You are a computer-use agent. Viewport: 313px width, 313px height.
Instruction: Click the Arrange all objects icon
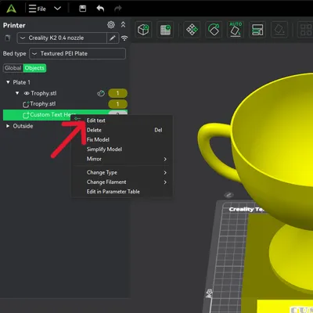tap(257, 30)
